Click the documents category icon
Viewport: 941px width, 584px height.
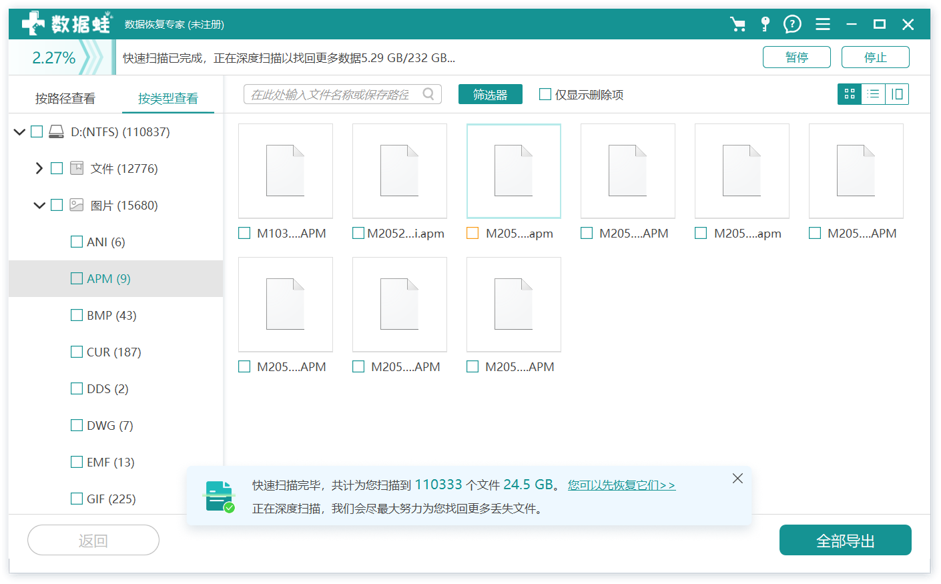pyautogui.click(x=77, y=168)
